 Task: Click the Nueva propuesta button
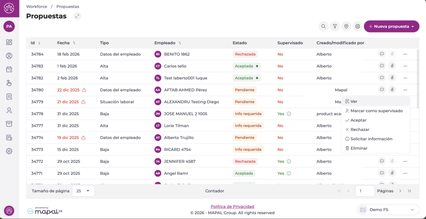point(391,27)
